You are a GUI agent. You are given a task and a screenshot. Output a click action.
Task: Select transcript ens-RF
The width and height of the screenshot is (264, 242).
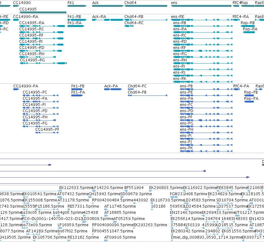point(203,51)
